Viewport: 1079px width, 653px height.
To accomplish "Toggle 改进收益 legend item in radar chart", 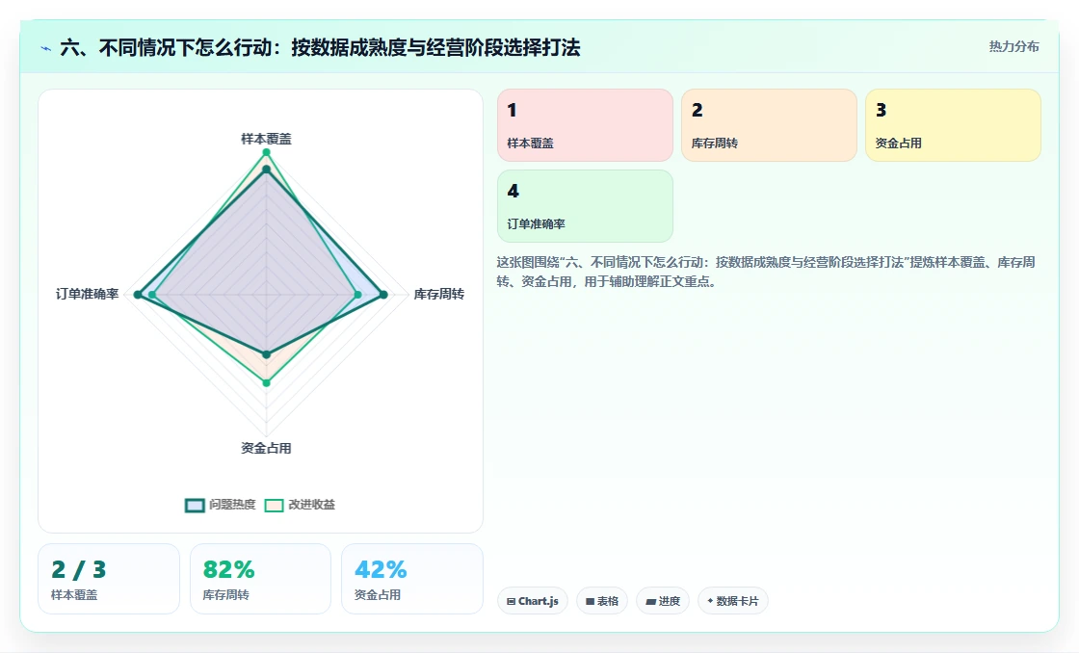I will point(300,505).
